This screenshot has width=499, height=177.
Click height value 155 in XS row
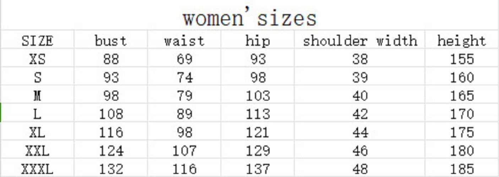coord(461,59)
